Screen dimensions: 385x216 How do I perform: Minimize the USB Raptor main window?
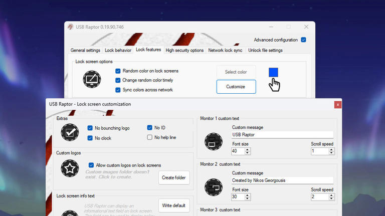(271, 27)
